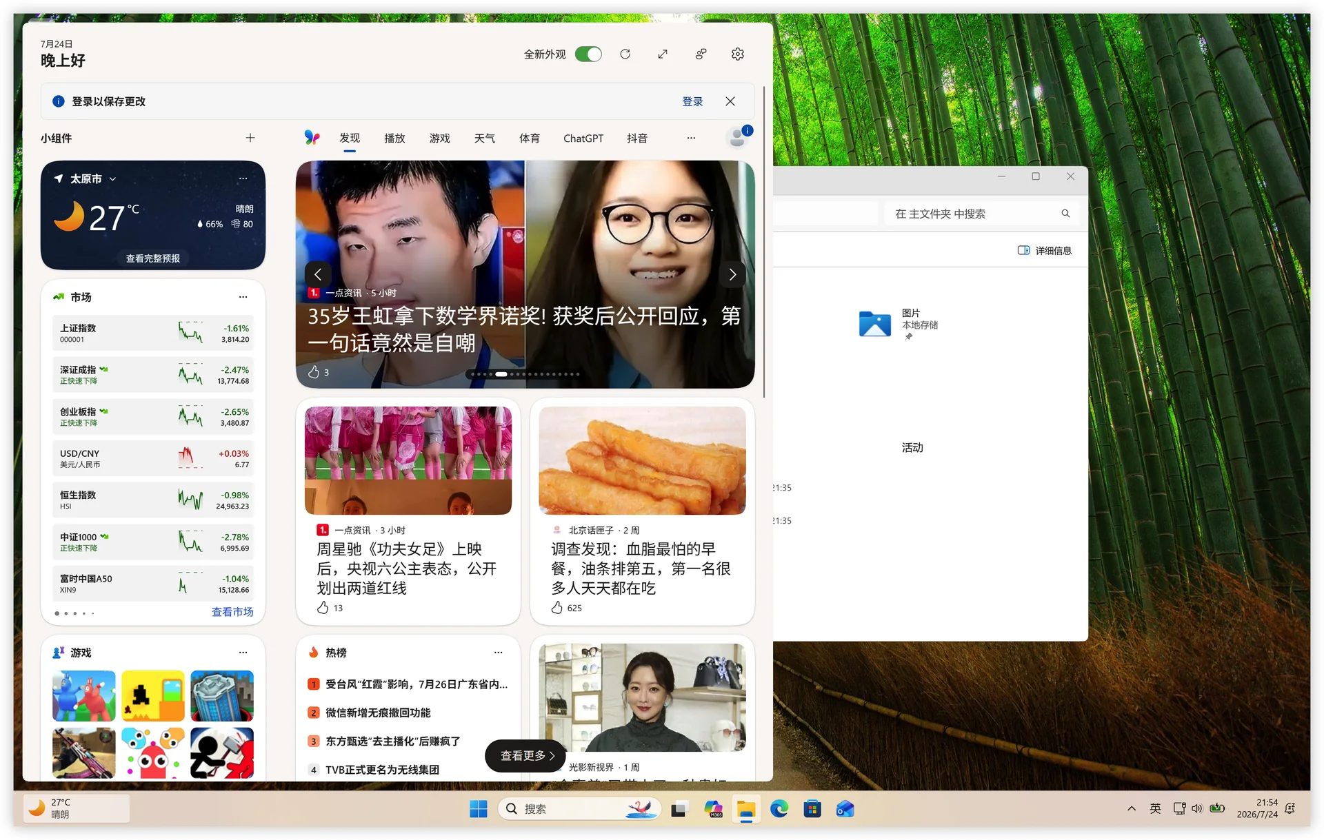Click the headline carousel page indicator dots

525,374
